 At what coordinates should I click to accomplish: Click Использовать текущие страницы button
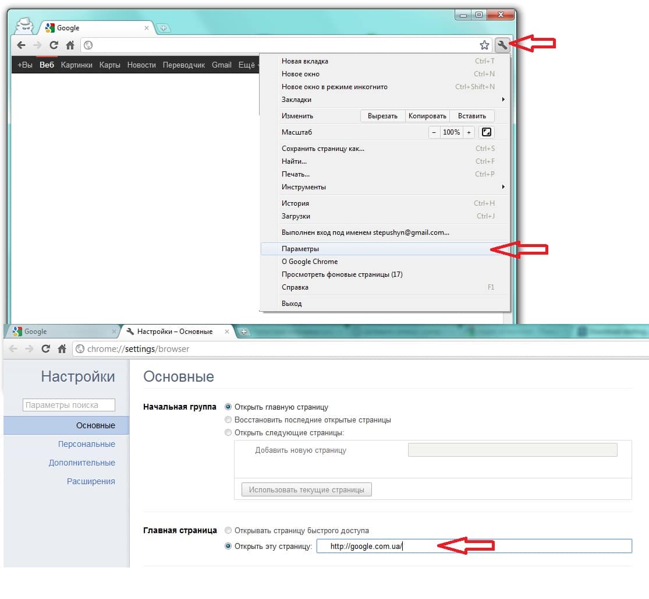[x=307, y=489]
